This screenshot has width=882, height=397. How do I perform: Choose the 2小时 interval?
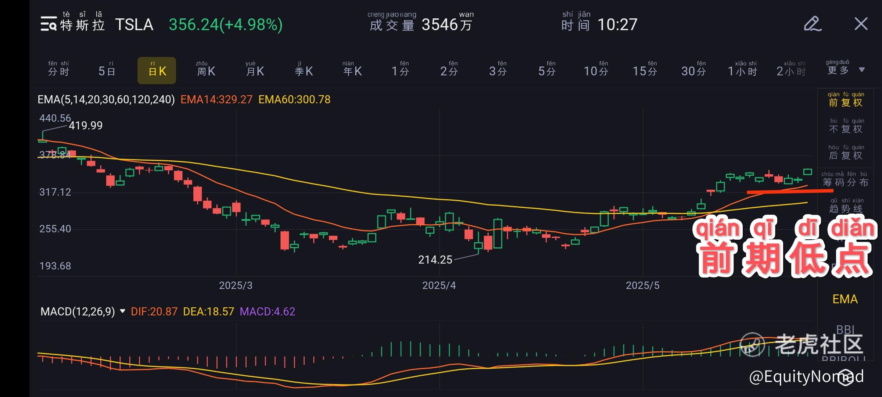pyautogui.click(x=791, y=69)
